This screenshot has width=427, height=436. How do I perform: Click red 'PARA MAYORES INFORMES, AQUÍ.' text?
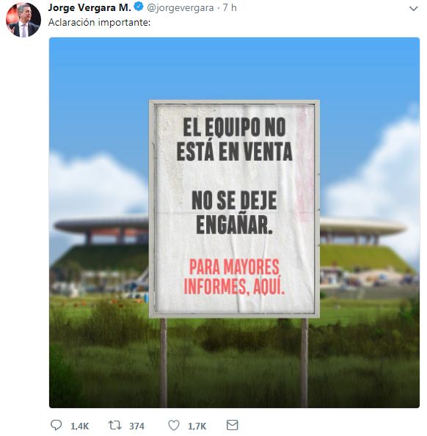[x=234, y=277]
